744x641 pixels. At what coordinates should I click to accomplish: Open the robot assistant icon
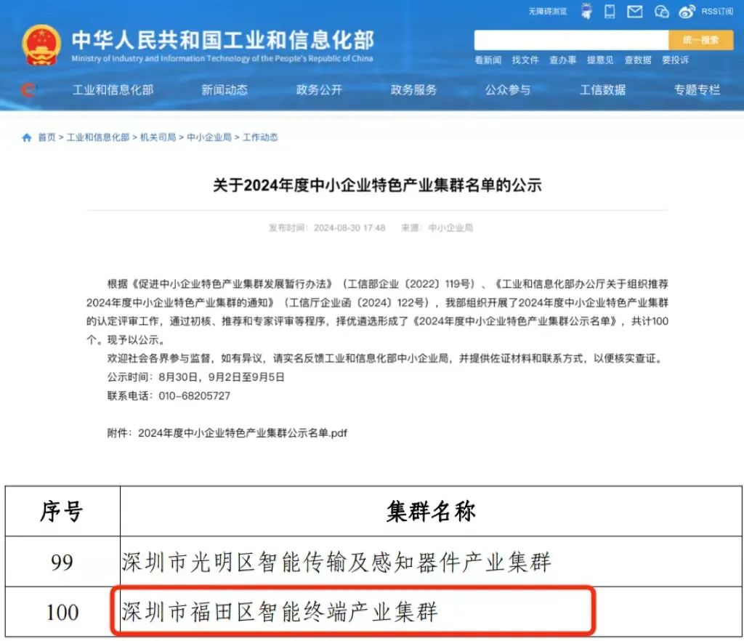pos(586,11)
